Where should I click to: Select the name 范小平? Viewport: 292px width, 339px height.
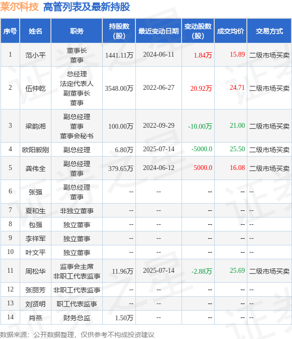(x=36, y=55)
